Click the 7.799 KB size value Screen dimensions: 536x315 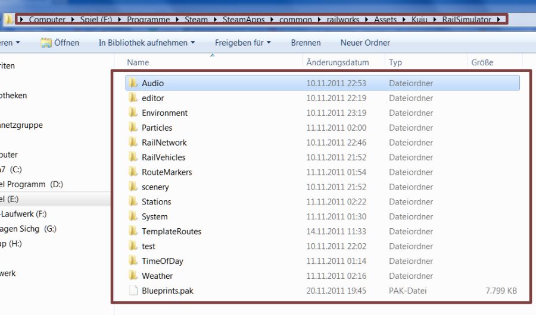point(501,291)
